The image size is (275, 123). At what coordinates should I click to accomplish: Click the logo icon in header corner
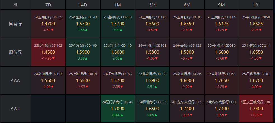pyautogui.click(x=15, y=5)
